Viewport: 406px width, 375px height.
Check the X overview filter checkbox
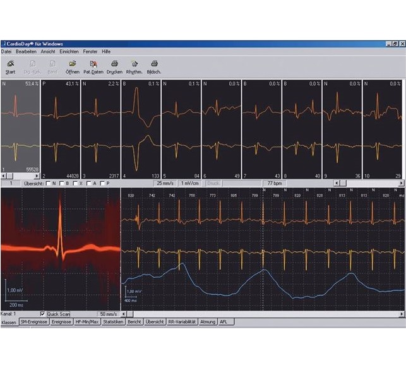[x=75, y=183]
